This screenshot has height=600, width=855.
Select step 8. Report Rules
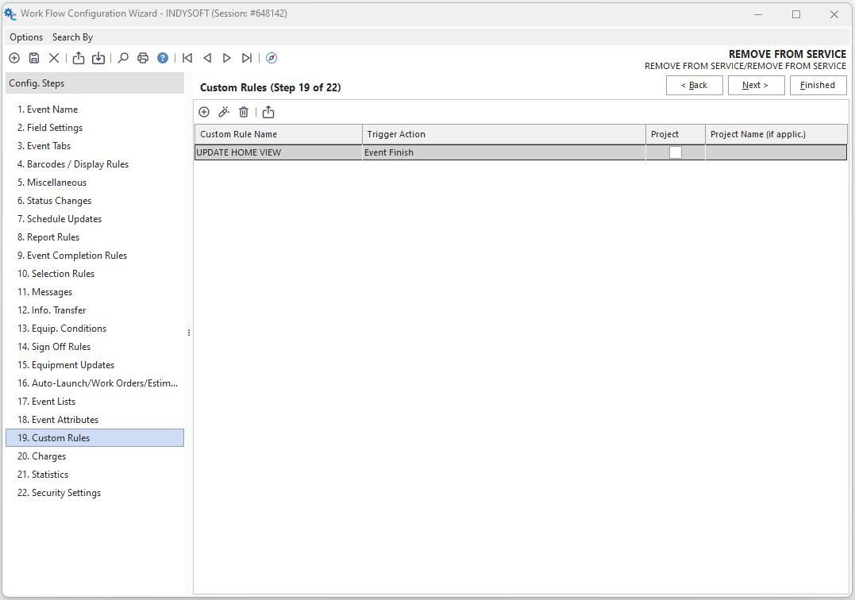pos(95,237)
